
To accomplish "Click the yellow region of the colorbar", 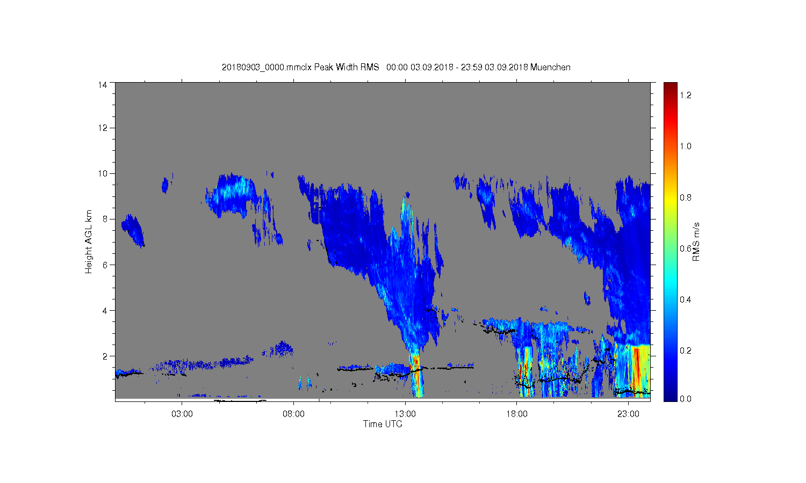I will pos(670,201).
